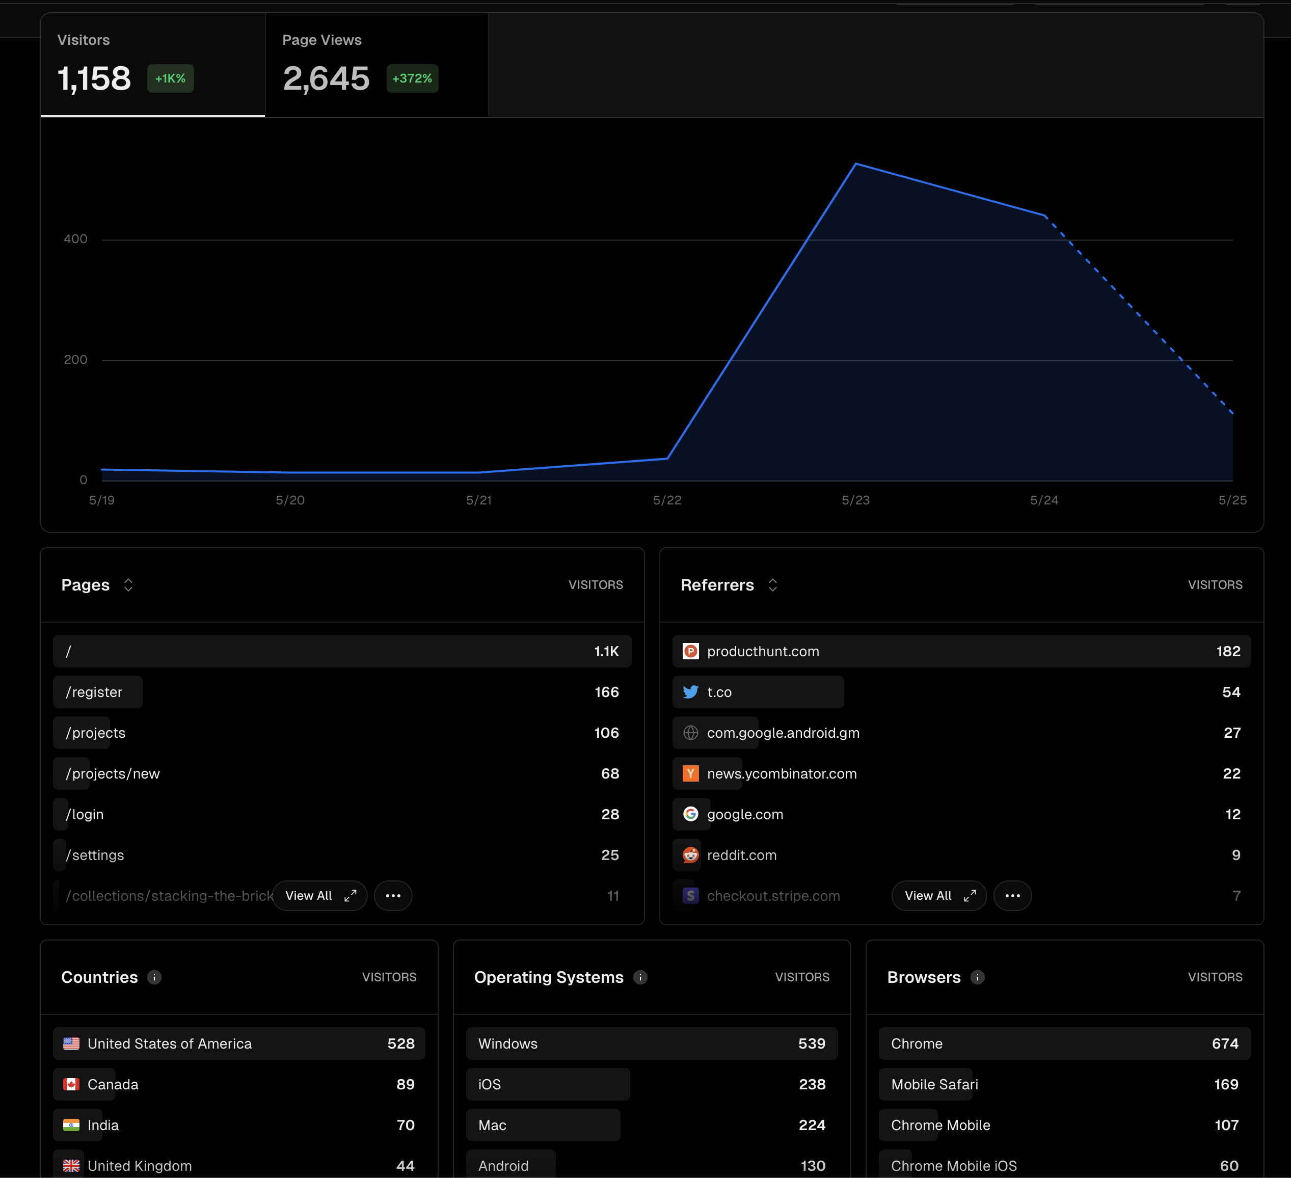Click View All in the Pages panel
This screenshot has height=1178, width=1291.
[320, 896]
